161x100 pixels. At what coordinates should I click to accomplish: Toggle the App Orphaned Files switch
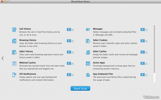click(x=144, y=75)
